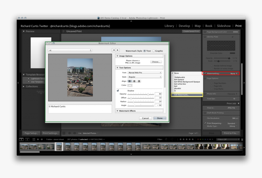The height and width of the screenshot is (178, 262).
Task: Hide left panel using edge arrow
Action: pos(18,83)
